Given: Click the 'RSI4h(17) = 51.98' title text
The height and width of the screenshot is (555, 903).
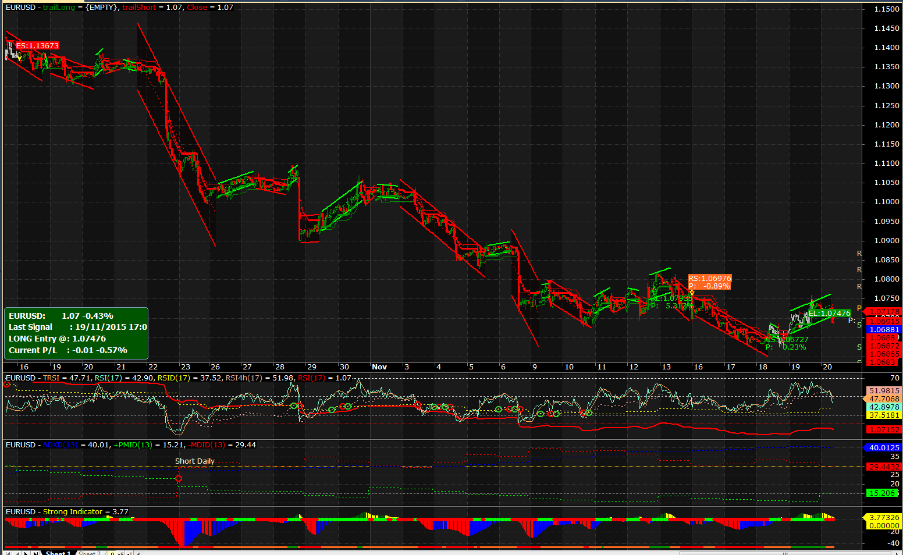Looking at the screenshot, I should point(260,378).
